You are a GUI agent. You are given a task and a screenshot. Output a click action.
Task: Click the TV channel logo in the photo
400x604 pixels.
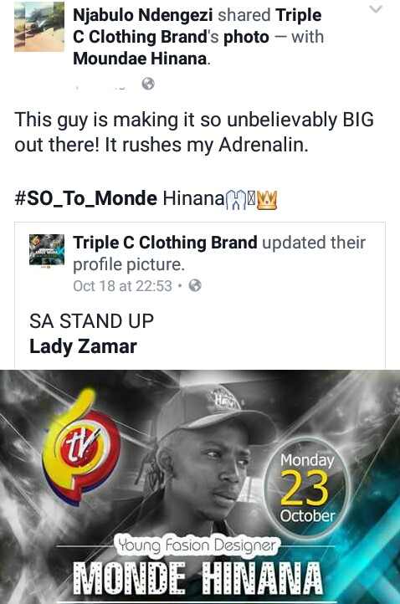[82, 448]
